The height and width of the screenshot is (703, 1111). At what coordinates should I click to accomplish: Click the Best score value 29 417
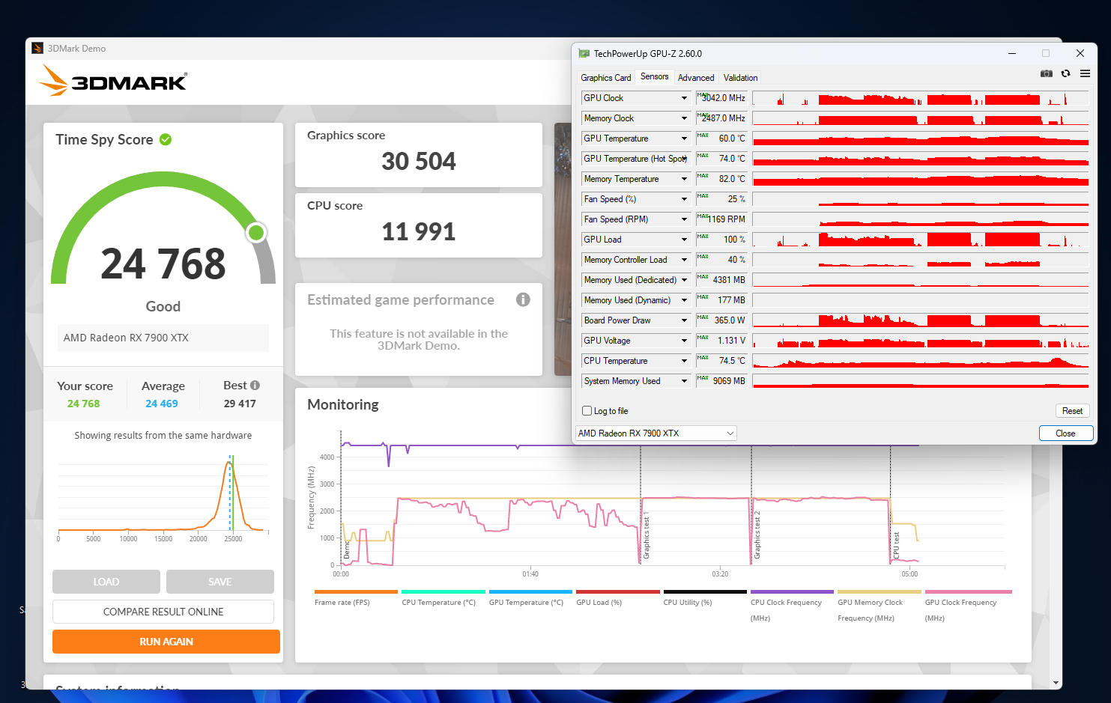pyautogui.click(x=240, y=404)
